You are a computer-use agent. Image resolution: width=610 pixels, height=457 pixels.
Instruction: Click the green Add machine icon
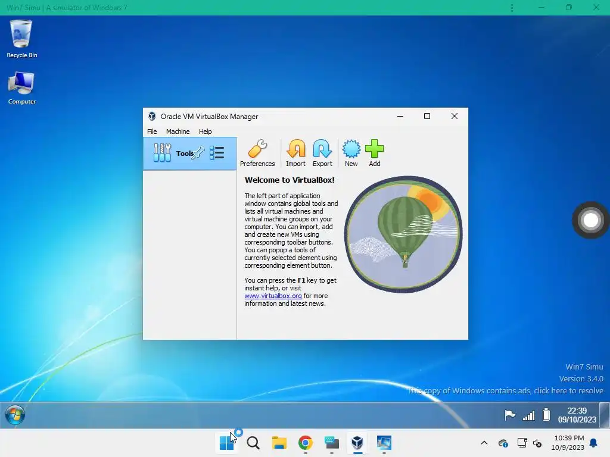(x=375, y=153)
